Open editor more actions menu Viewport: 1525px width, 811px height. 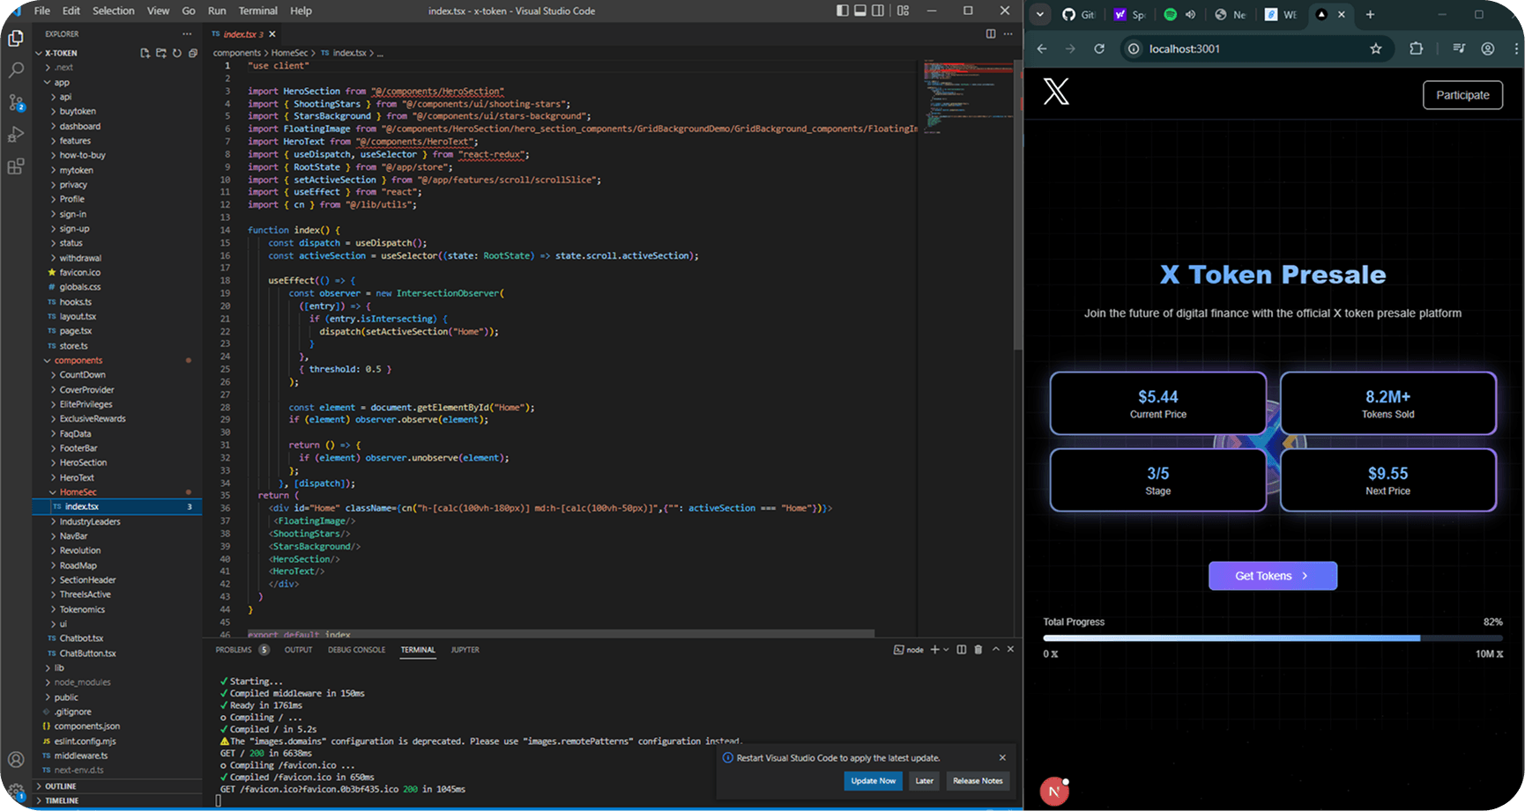[1009, 33]
